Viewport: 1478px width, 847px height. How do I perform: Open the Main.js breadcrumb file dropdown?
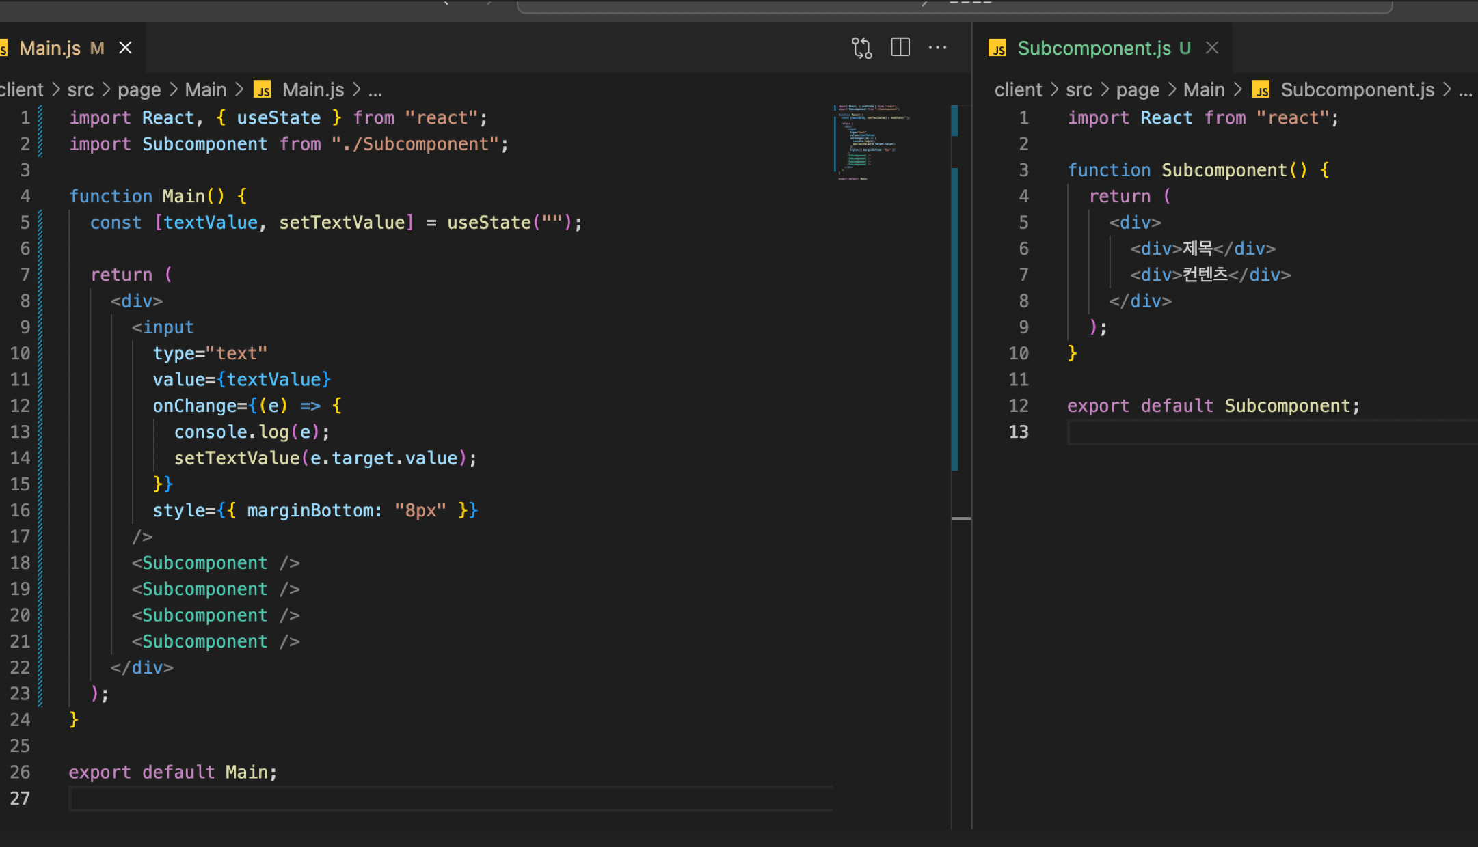tap(313, 90)
